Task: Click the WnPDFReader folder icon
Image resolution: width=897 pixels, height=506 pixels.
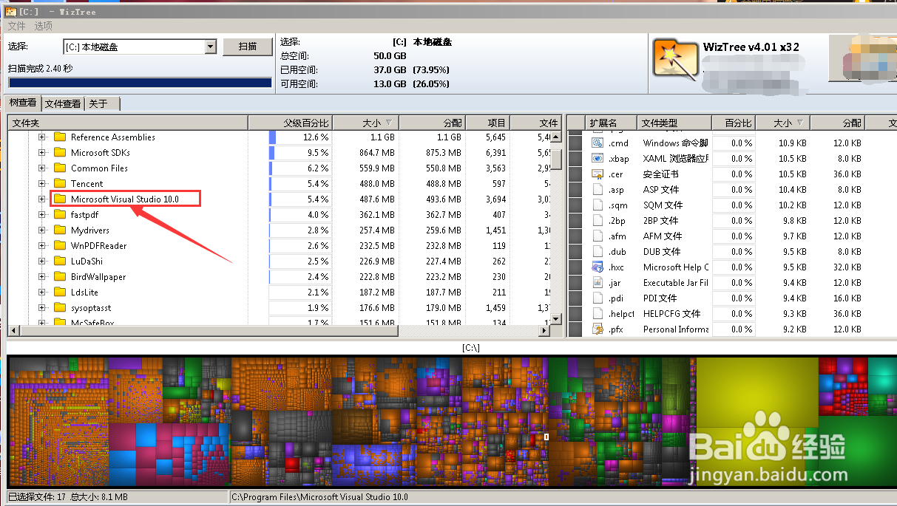Action: [60, 245]
